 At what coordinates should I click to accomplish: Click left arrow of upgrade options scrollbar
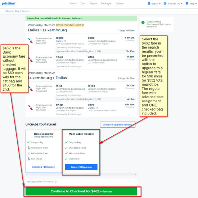[x=27, y=174]
